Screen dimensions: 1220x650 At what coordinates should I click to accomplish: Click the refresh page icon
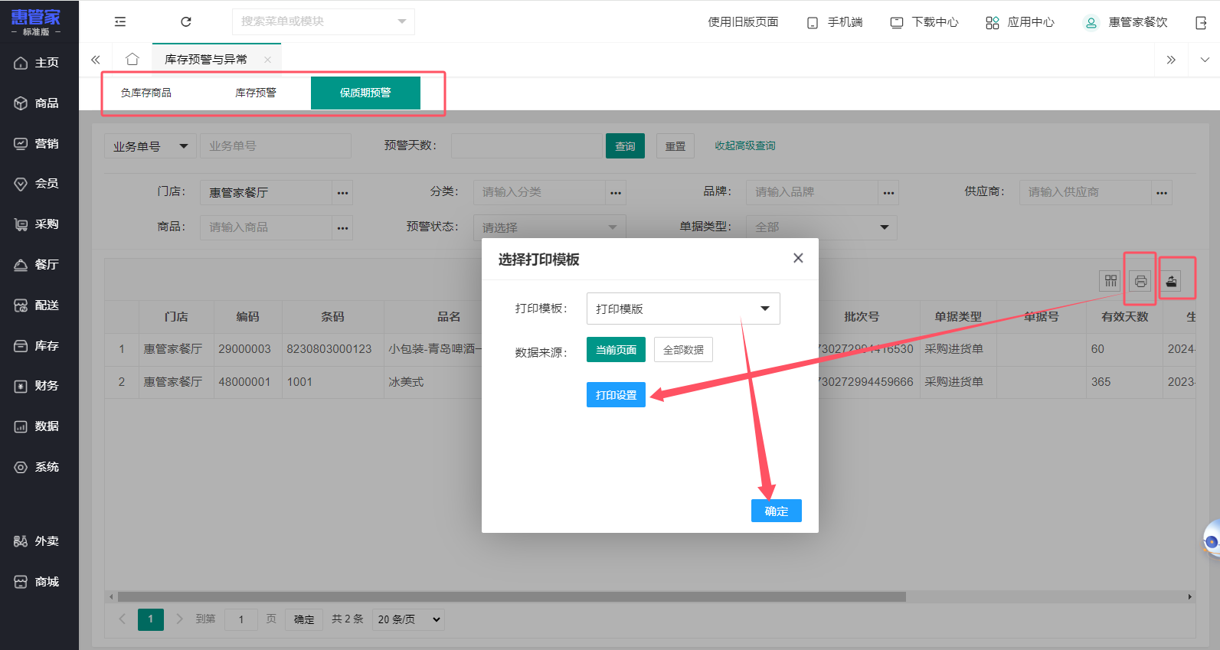(x=185, y=22)
